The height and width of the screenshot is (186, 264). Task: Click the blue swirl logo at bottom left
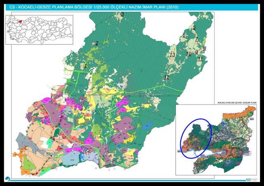tap(7, 179)
